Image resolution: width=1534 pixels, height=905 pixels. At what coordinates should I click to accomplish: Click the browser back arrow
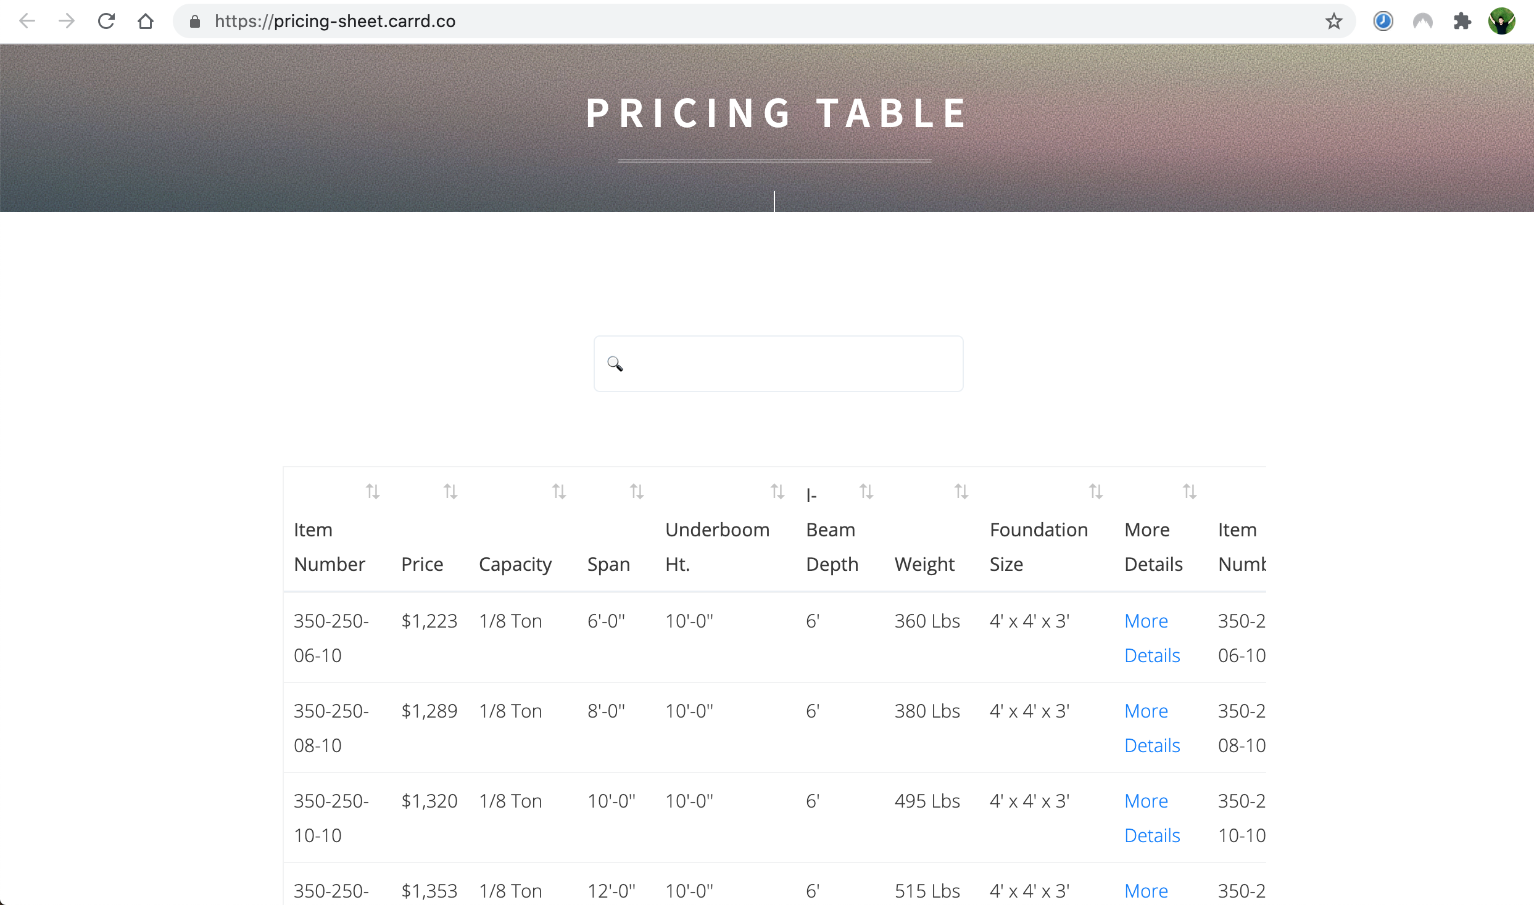coord(27,22)
